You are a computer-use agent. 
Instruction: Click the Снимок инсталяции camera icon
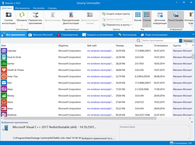[x=8, y=15]
